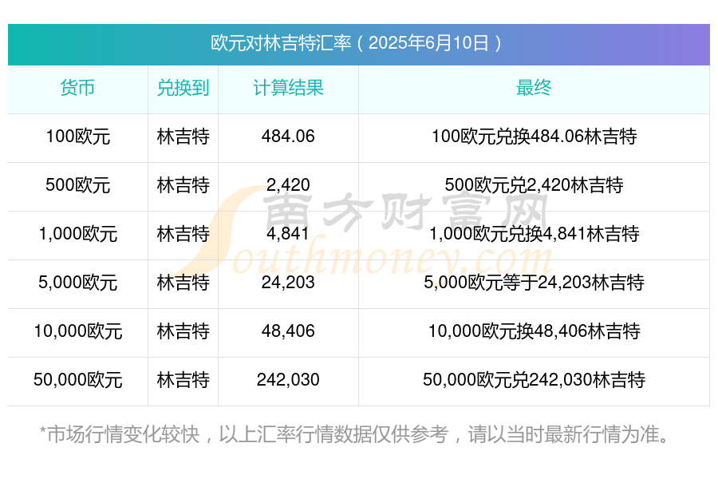Image resolution: width=718 pixels, height=479 pixels.
Task: Click the 242,030 result value
Action: click(x=288, y=379)
